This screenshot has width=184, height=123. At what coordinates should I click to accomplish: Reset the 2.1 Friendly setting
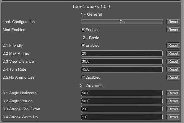click(173, 45)
